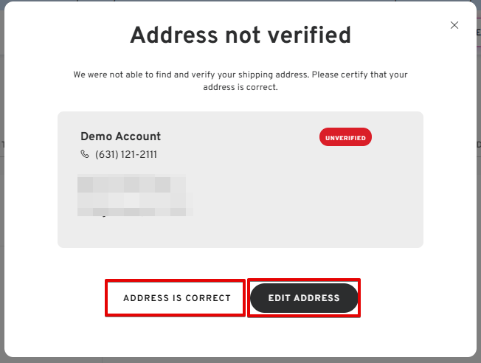Click the dimmed backdrop right of the dialog

tap(479, 184)
